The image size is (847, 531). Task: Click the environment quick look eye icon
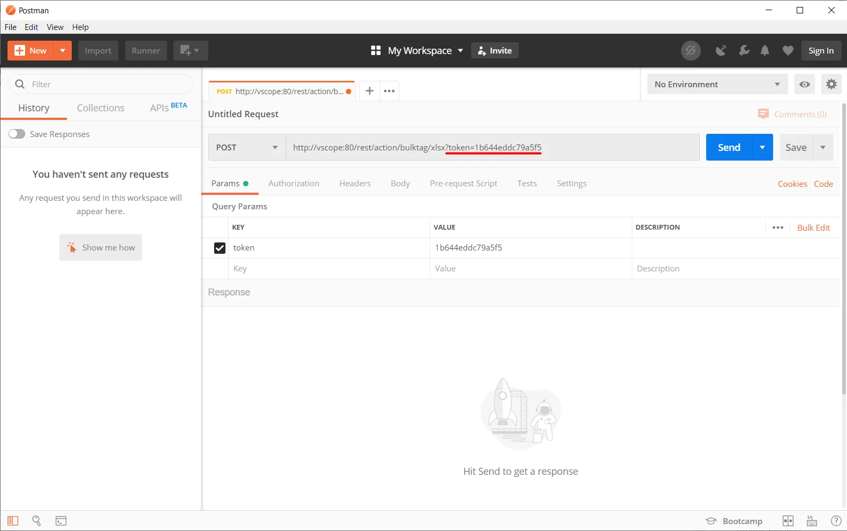pos(805,84)
